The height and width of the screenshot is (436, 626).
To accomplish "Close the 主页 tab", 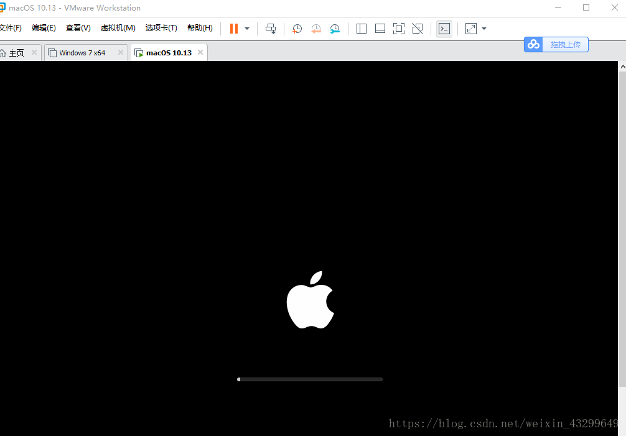I will tap(34, 52).
